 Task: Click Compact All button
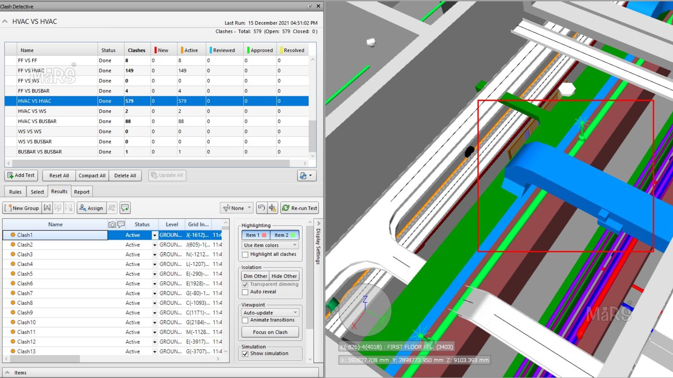tap(92, 175)
